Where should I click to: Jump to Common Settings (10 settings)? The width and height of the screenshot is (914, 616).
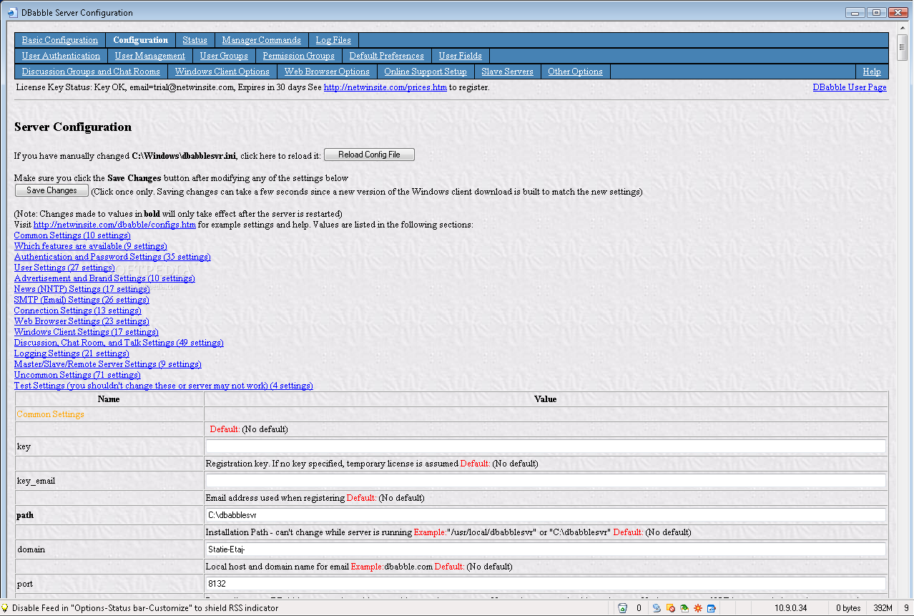tap(72, 235)
